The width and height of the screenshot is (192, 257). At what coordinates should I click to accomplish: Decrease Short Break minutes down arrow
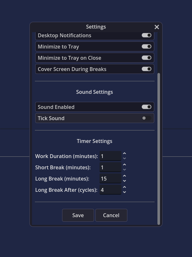pyautogui.click(x=124, y=170)
